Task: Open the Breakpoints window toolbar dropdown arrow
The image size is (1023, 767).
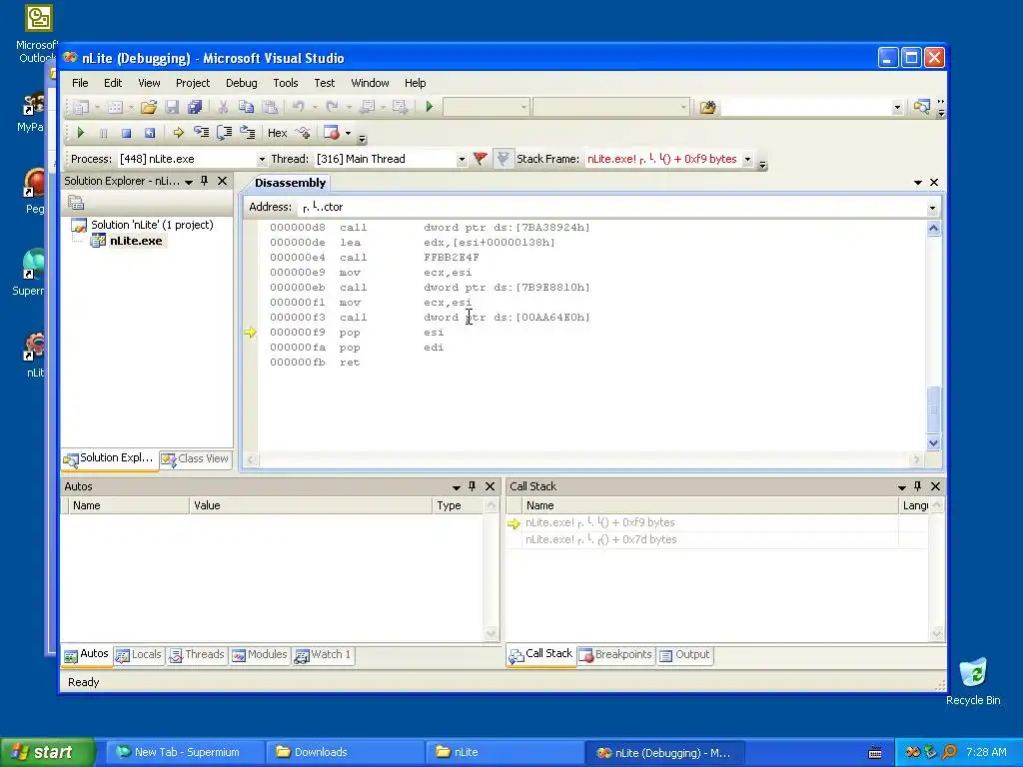Action: click(x=348, y=133)
